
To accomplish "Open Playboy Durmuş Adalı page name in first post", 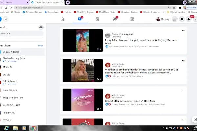I will click(x=122, y=34).
